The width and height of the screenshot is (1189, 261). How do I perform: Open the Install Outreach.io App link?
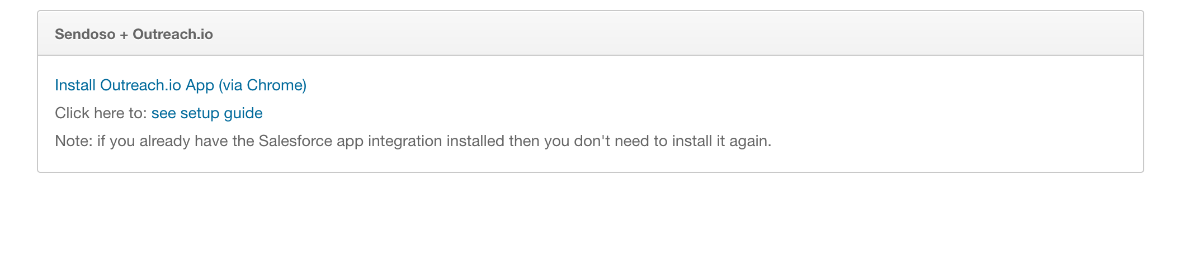pos(180,85)
